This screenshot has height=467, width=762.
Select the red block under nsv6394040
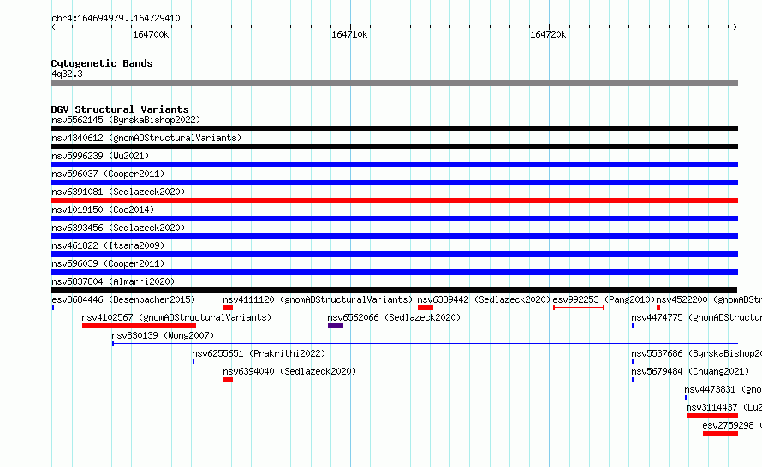(x=228, y=380)
